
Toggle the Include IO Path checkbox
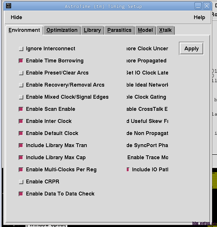[128, 169]
